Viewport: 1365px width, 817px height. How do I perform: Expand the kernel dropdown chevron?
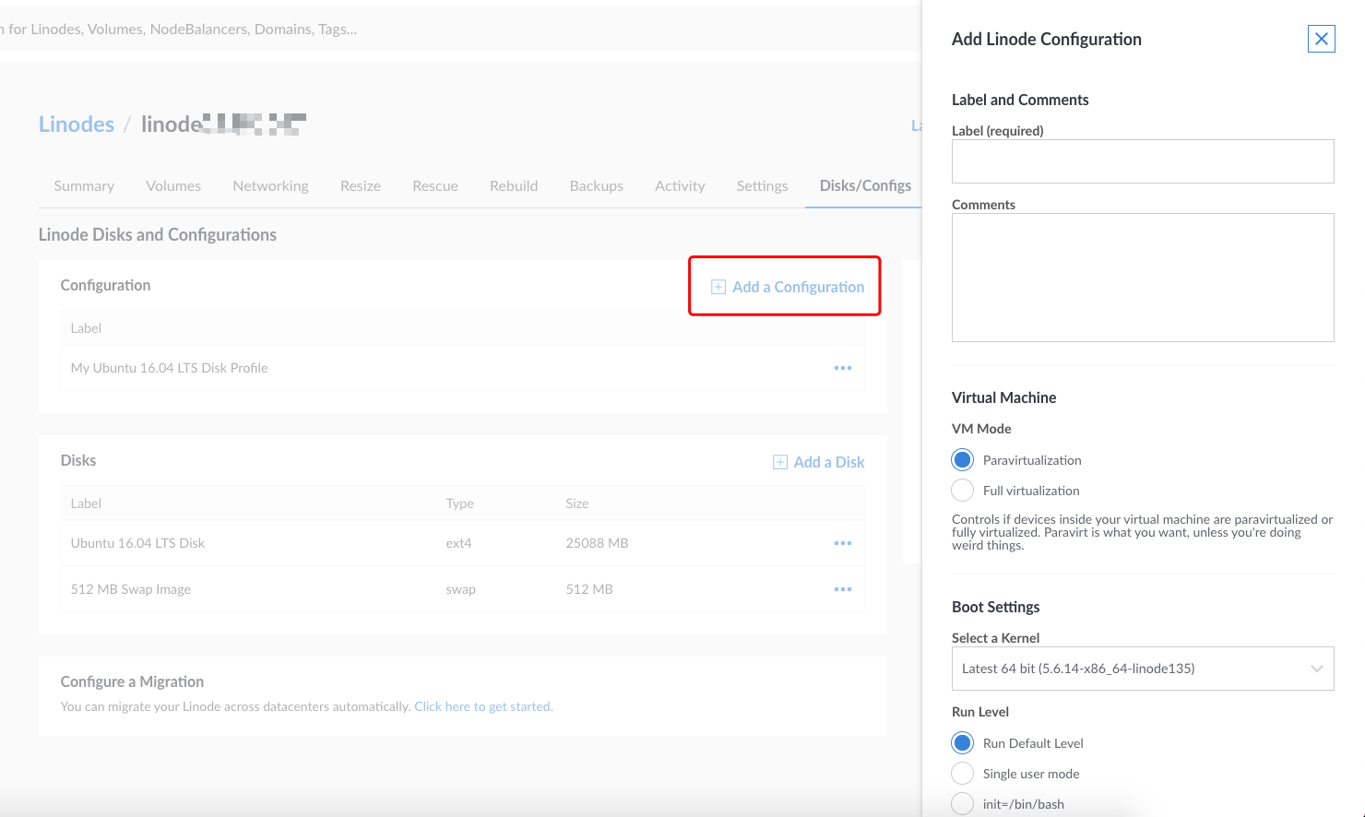coord(1317,668)
